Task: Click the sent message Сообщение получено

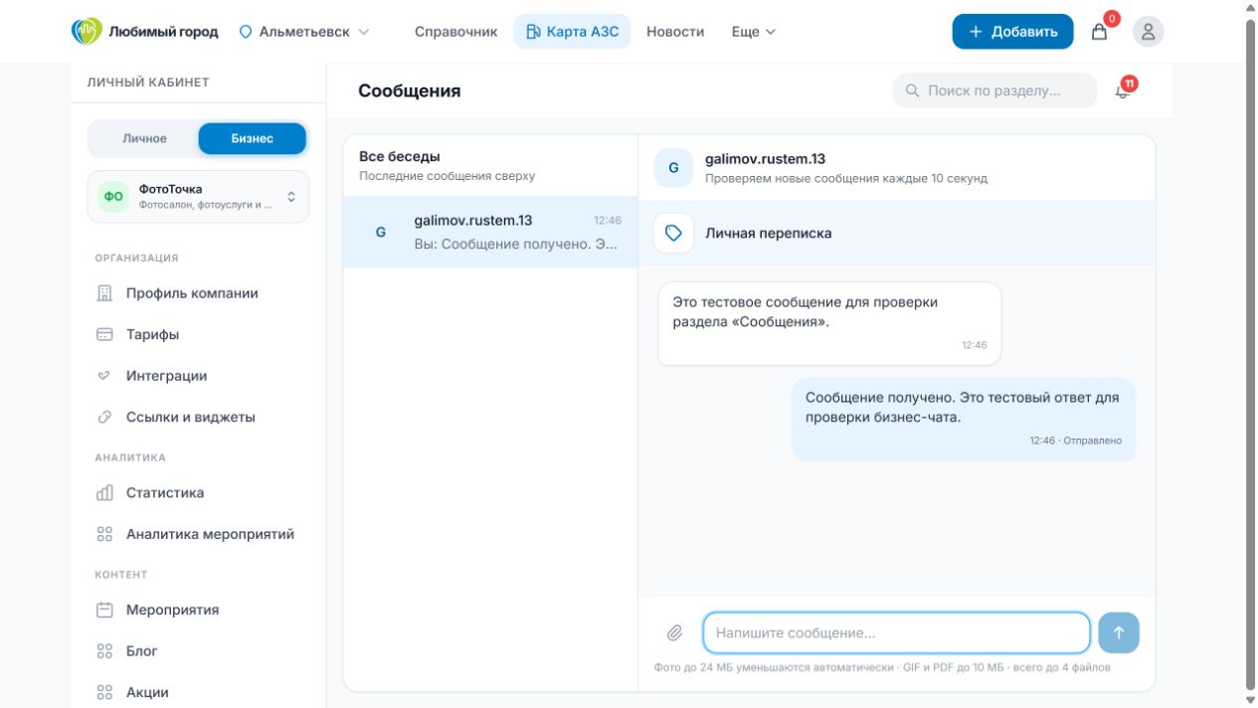Action: [964, 419]
